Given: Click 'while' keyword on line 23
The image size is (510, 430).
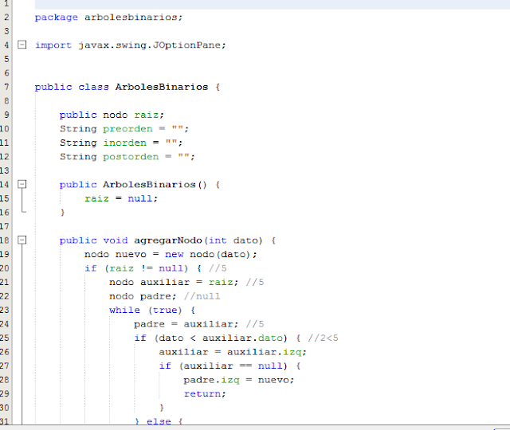Looking at the screenshot, I should [x=124, y=310].
